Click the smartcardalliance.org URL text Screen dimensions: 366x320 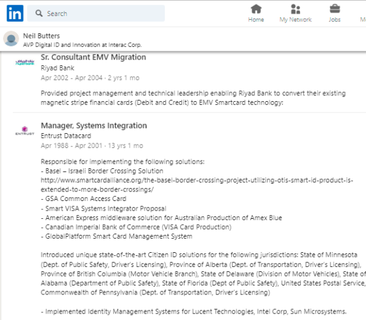pos(197,185)
